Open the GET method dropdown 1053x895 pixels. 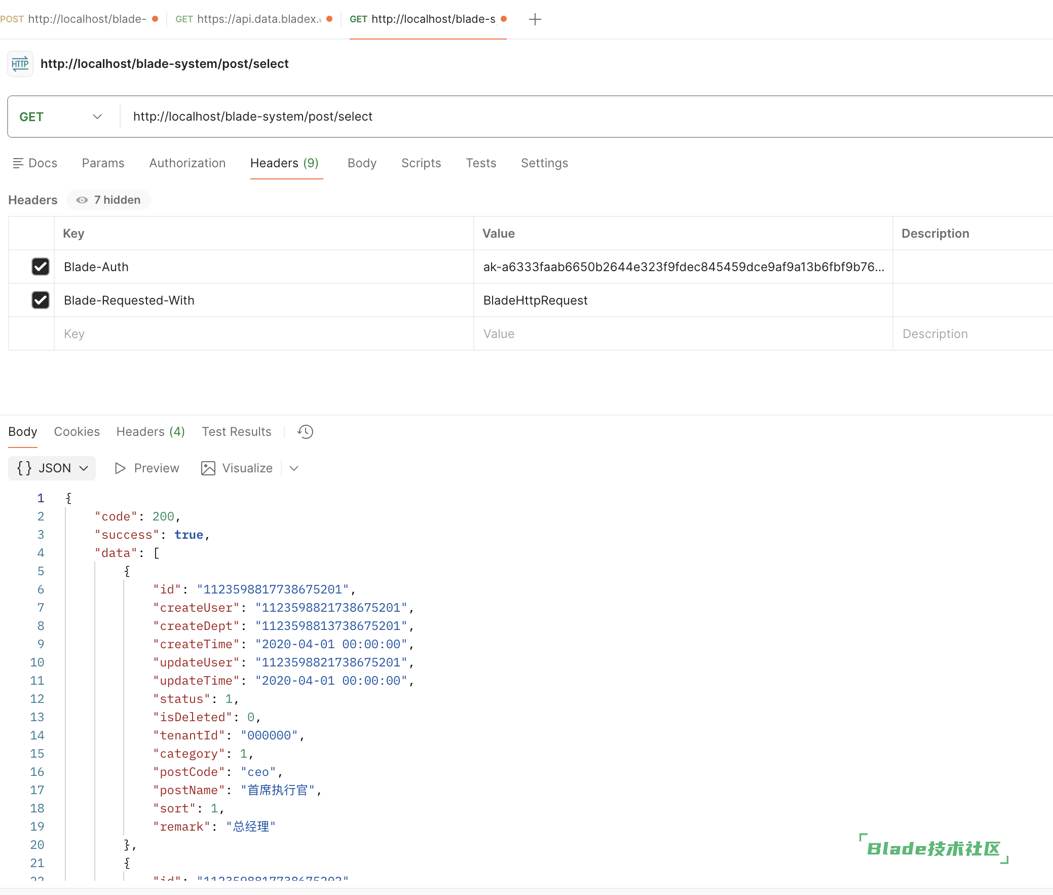(x=61, y=117)
